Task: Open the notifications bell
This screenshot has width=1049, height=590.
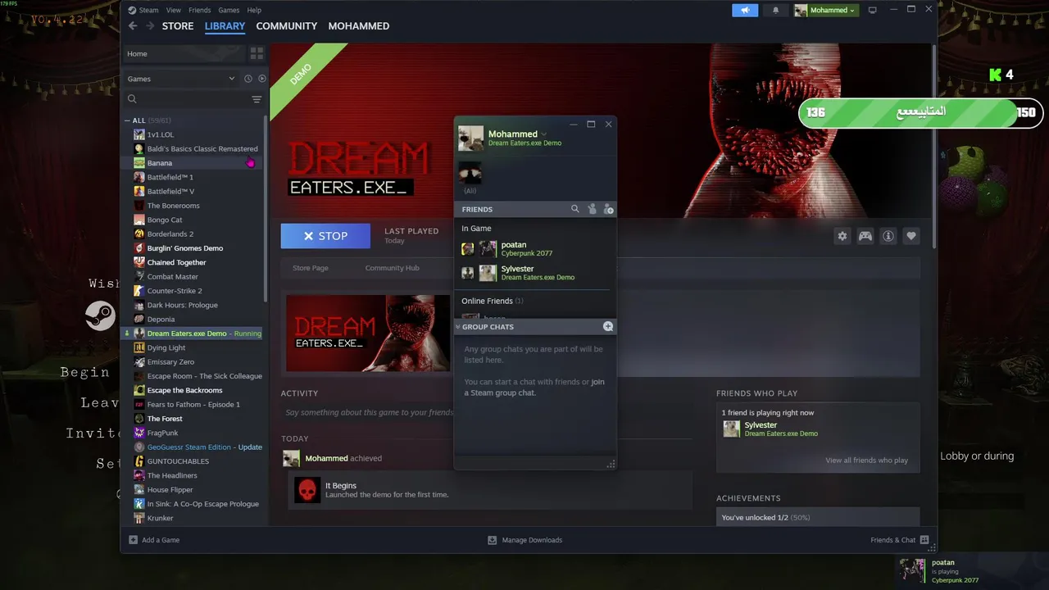Action: pyautogui.click(x=776, y=10)
